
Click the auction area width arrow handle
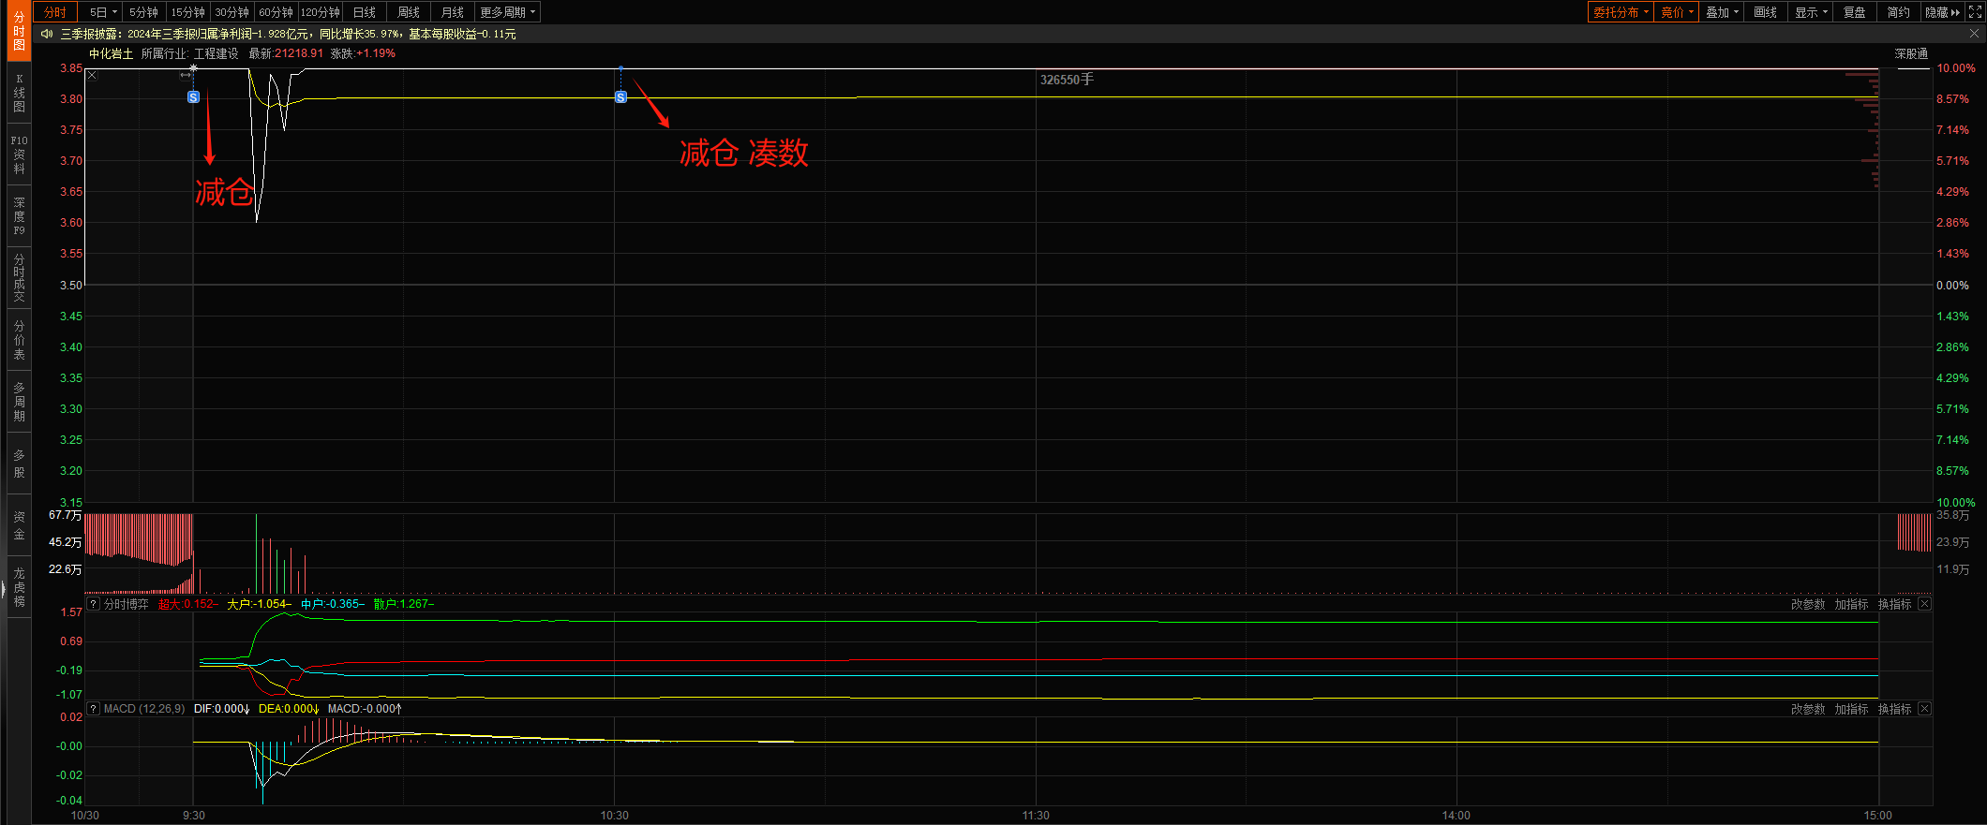tap(186, 76)
